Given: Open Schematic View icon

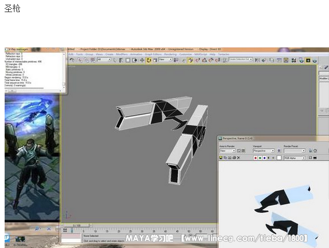Looking at the screenshot, I should click(286, 60).
